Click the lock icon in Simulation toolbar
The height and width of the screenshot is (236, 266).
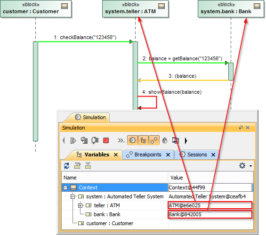click(165, 140)
